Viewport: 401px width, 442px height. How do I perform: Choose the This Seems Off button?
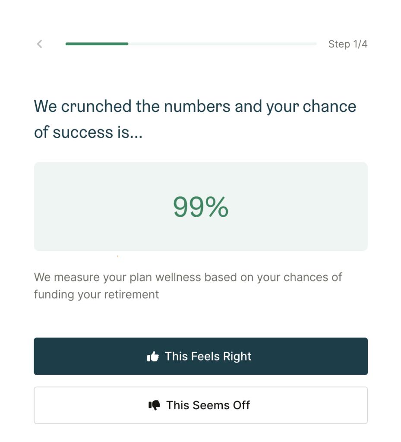click(201, 405)
